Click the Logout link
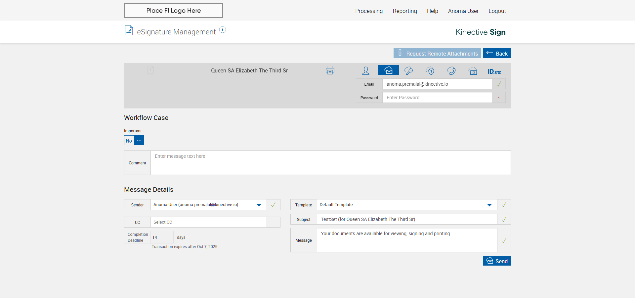 click(497, 11)
